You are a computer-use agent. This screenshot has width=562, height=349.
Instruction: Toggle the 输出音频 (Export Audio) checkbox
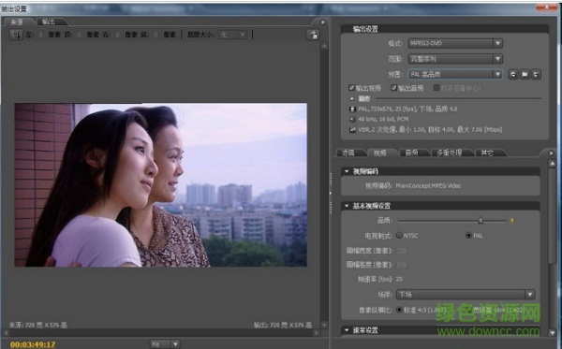click(x=394, y=88)
